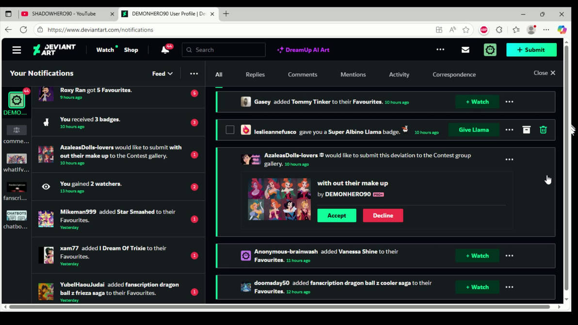Screen dimensions: 578x325
Task: Open options for Gasey notification
Action: click(x=509, y=102)
